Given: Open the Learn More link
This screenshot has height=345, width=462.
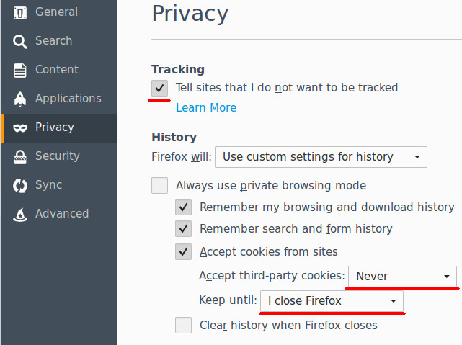Looking at the screenshot, I should point(206,108).
